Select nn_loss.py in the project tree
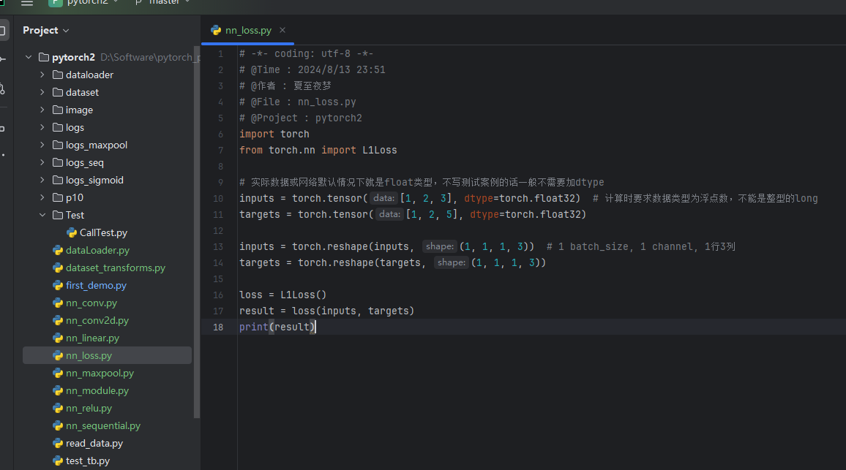Image resolution: width=846 pixels, height=470 pixels. click(108, 355)
